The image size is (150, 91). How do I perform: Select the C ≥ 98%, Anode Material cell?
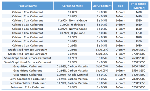(72, 75)
